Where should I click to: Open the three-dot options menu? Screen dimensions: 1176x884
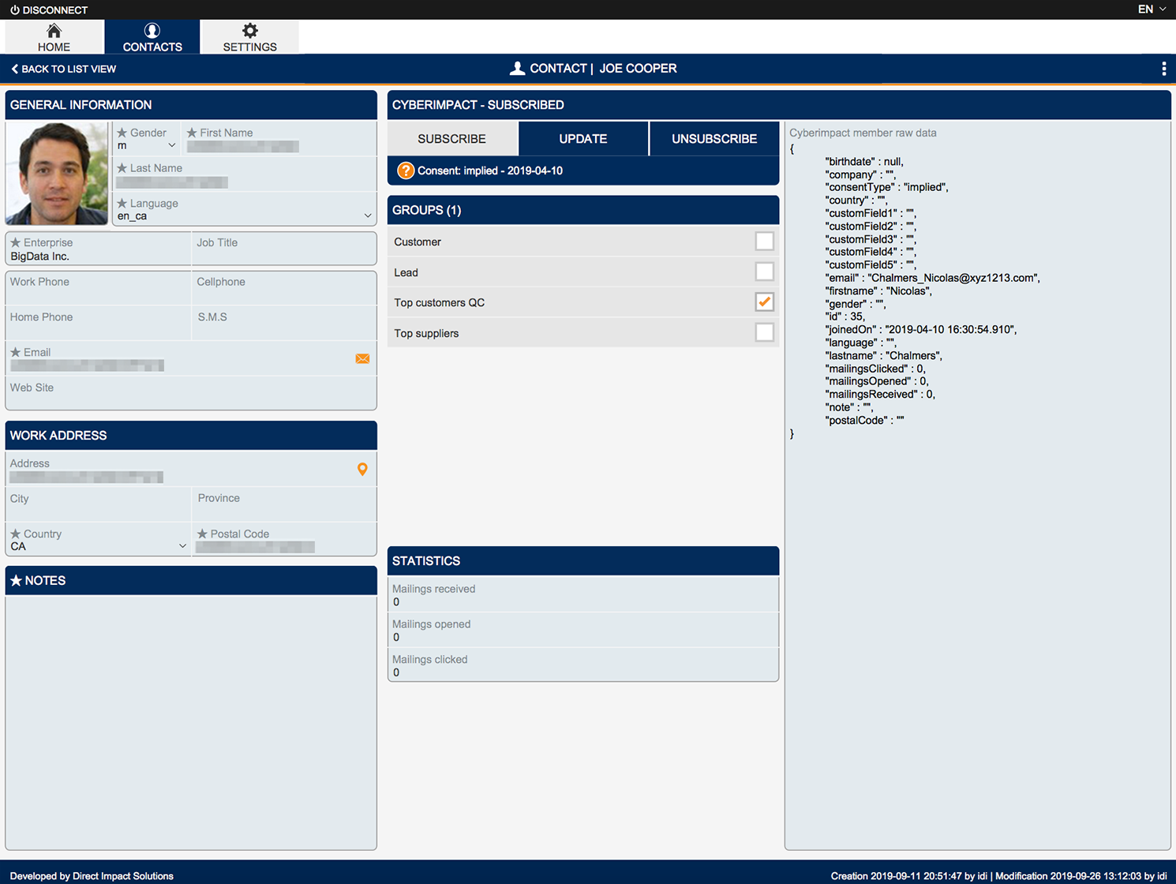coord(1163,69)
